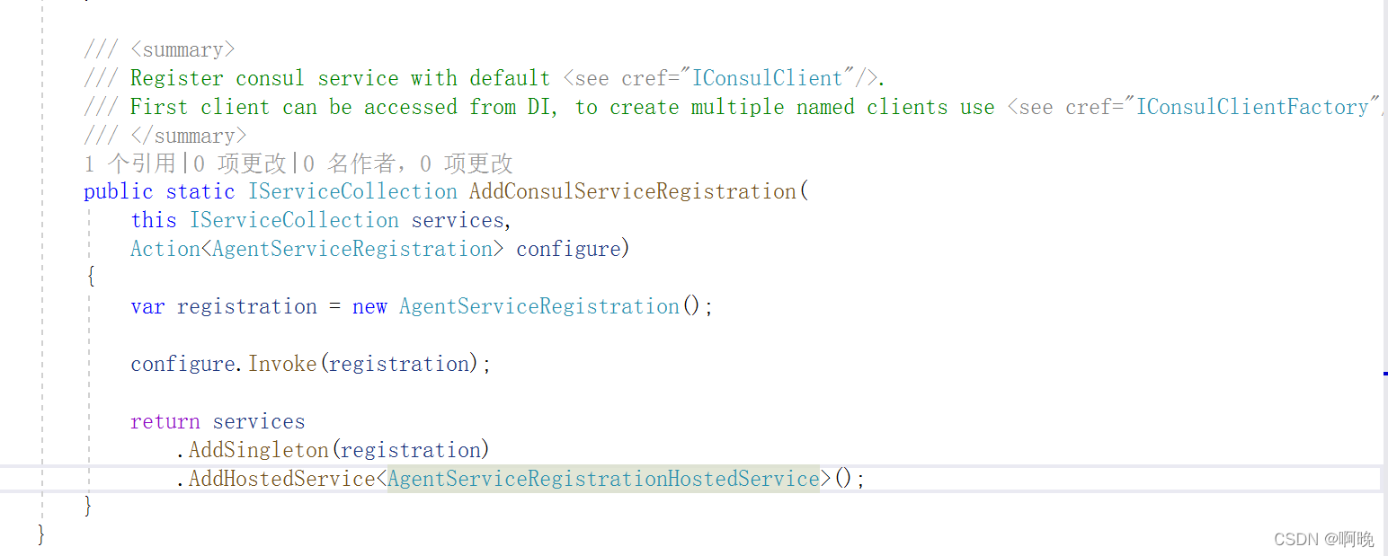Click IServiceCollection return type in method signature
This screenshot has height=556, width=1388.
(x=352, y=191)
